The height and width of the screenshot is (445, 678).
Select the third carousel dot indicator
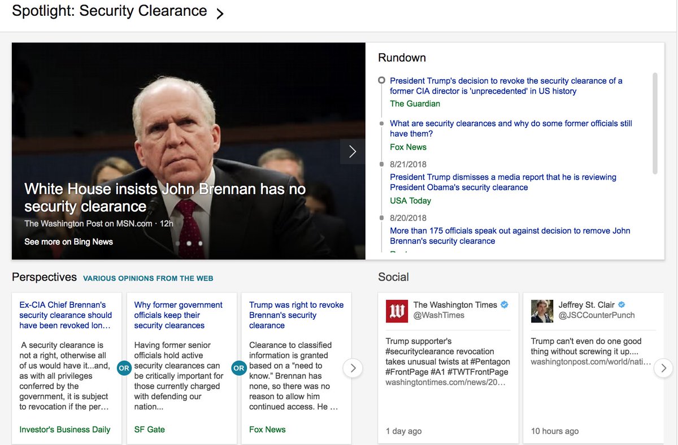(200, 243)
